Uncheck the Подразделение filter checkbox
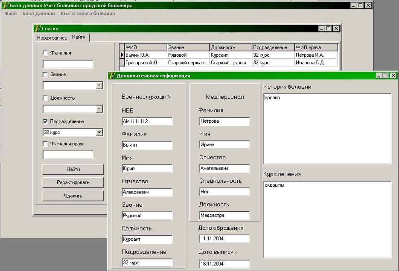 [45, 121]
